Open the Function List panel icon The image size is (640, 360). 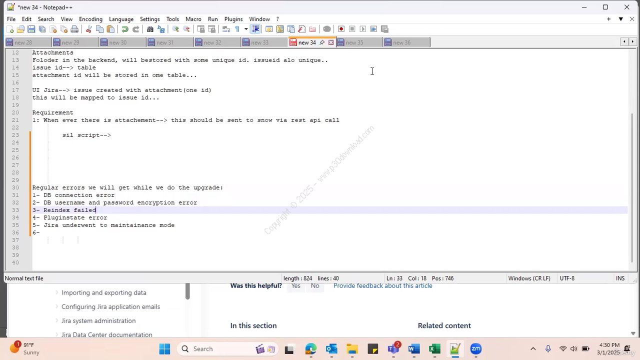301,29
